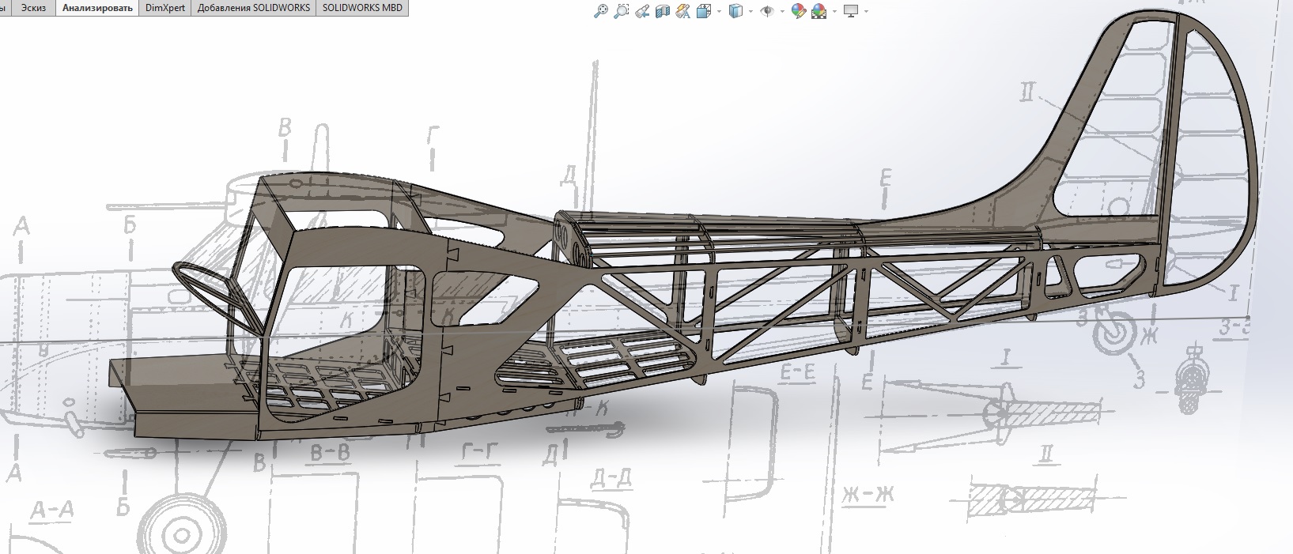Click the View Orientation cube icon
Viewport: 1293px width, 554px height.
tap(704, 11)
